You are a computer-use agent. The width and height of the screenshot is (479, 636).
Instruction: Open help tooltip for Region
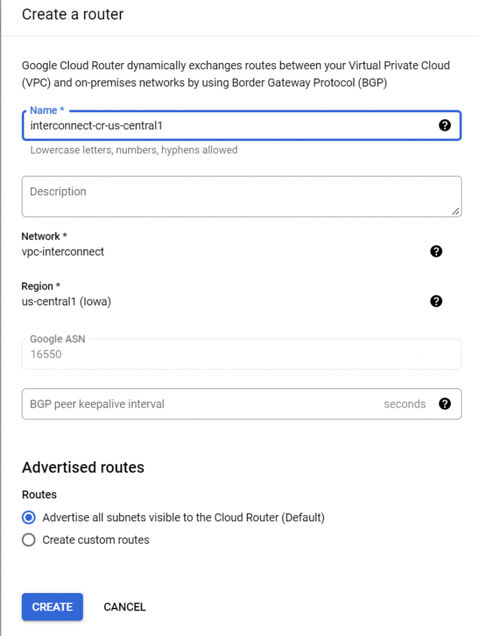(x=436, y=302)
